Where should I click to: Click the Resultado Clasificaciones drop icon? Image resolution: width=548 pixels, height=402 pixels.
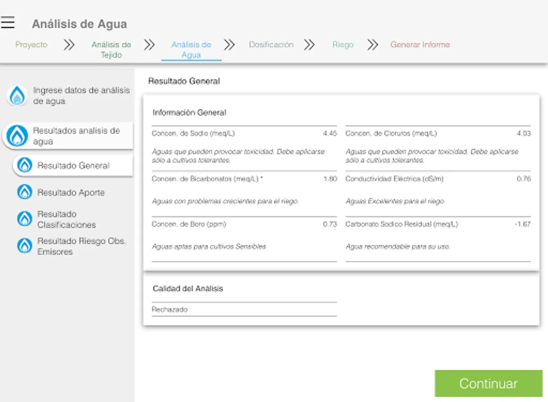[x=25, y=219]
